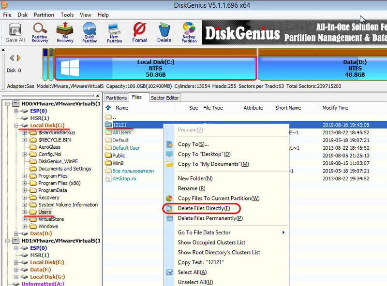Expand the Data(D:) tree node
Viewport: 387px width, 286px height.
point(16,233)
